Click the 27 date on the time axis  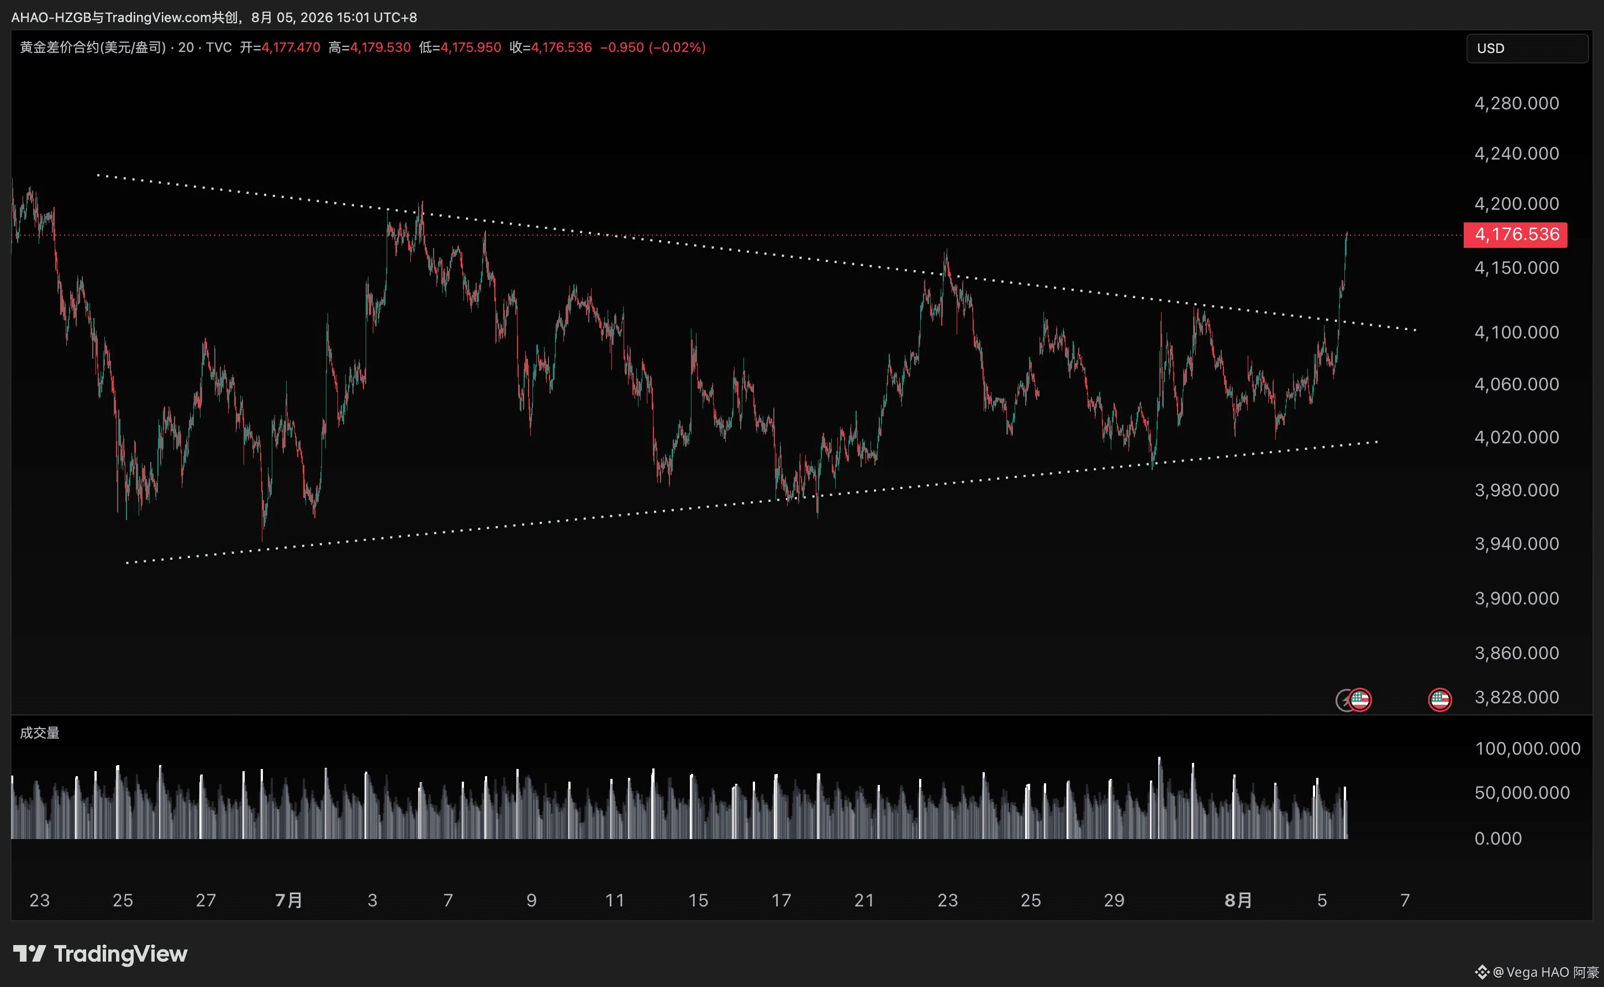[x=205, y=901]
